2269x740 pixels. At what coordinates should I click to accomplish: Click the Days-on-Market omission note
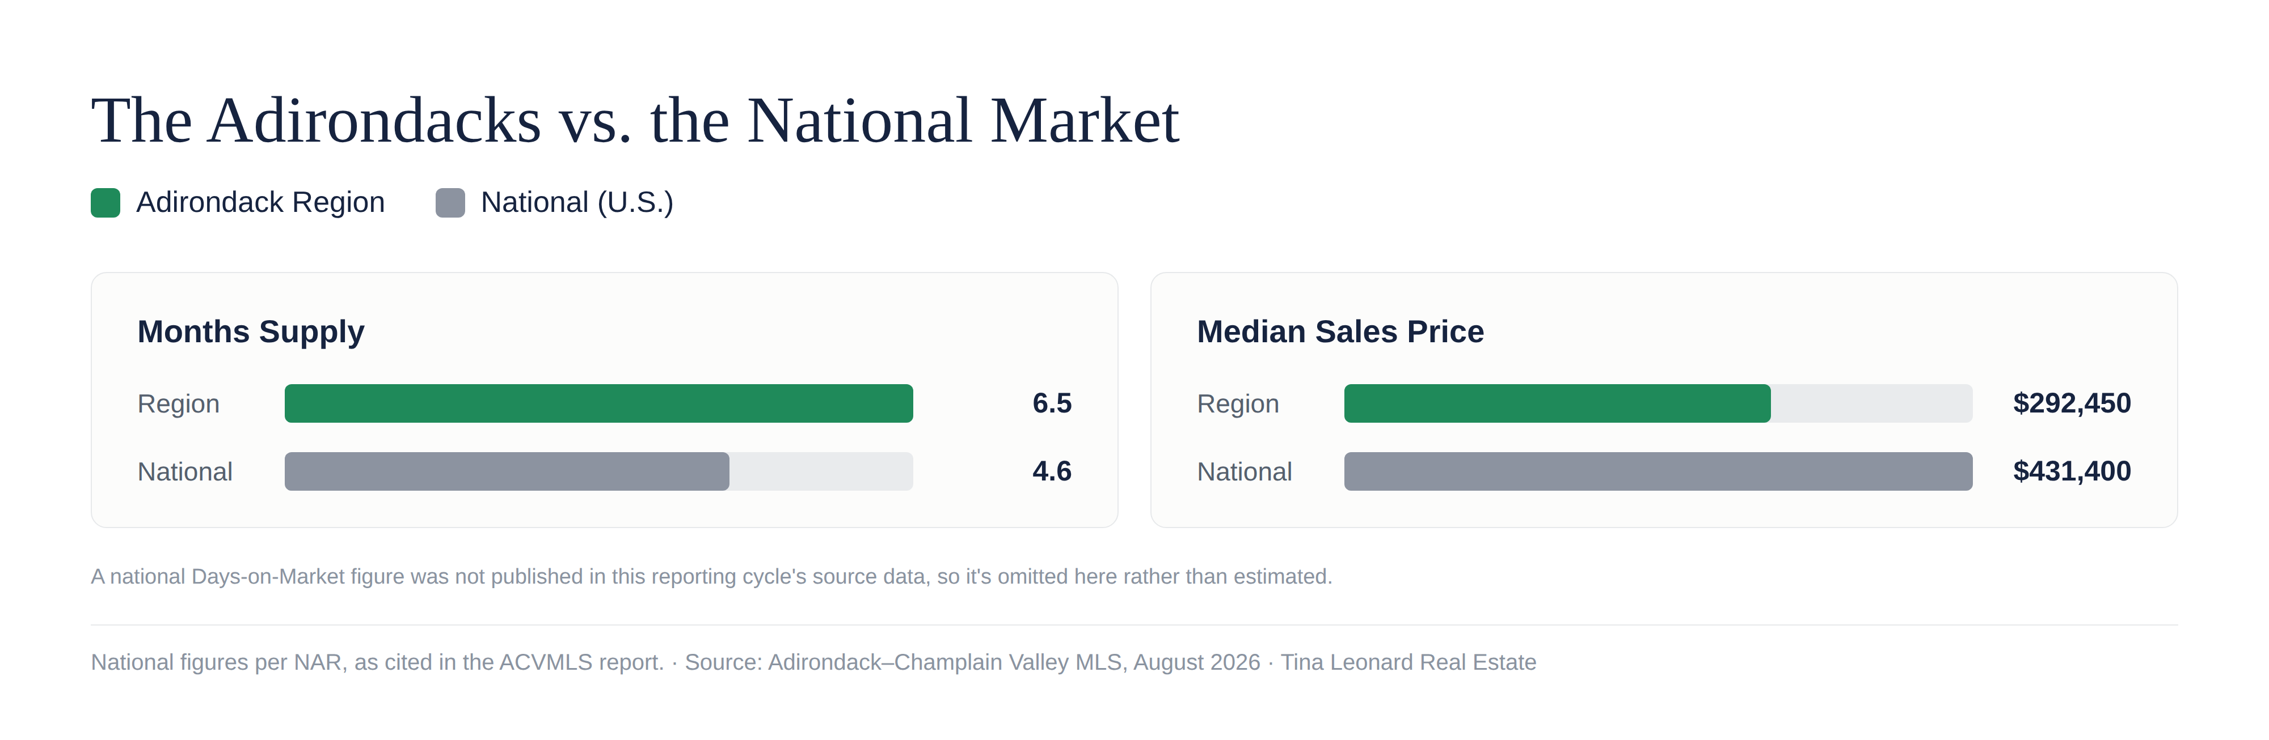click(x=712, y=576)
